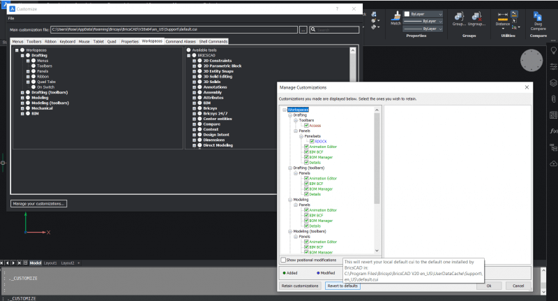The image size is (558, 301).
Task: Click the white ByLayer color swatch
Action: click(407, 14)
